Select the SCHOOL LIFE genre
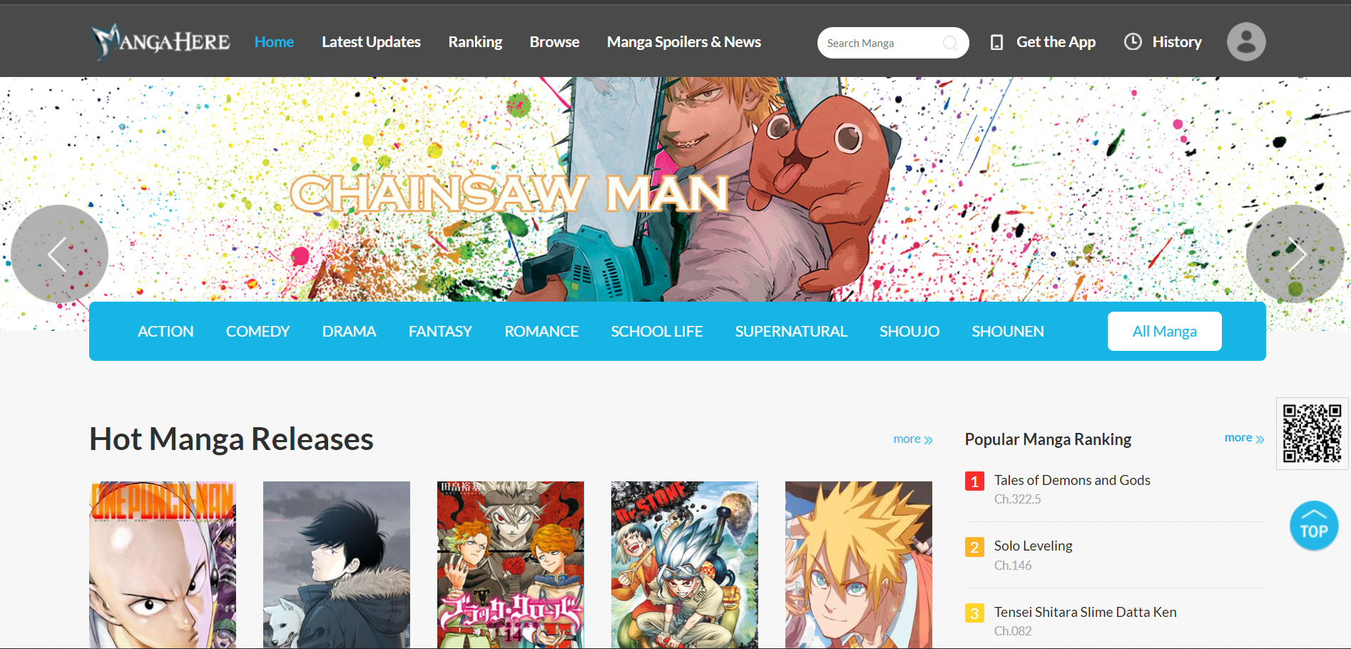Image resolution: width=1351 pixels, height=649 pixels. 657,332
